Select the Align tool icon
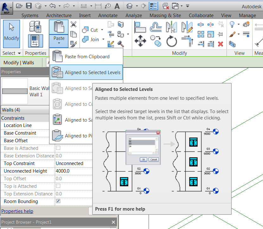 pyautogui.click(x=140, y=27)
